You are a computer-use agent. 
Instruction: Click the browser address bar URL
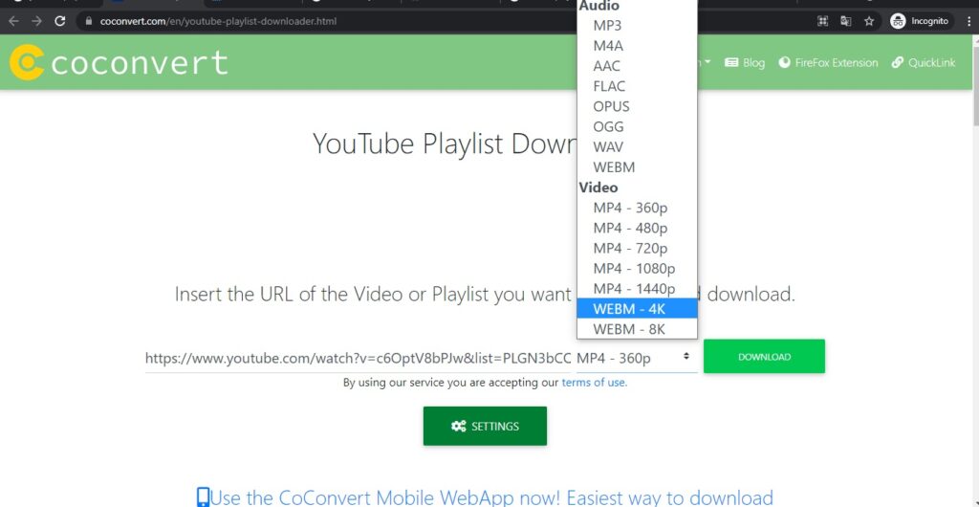tap(219, 21)
